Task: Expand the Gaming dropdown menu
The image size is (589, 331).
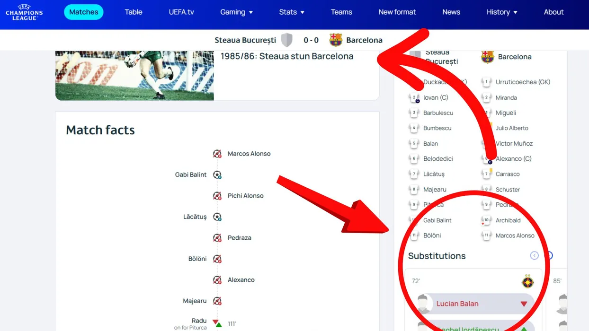Action: point(236,12)
